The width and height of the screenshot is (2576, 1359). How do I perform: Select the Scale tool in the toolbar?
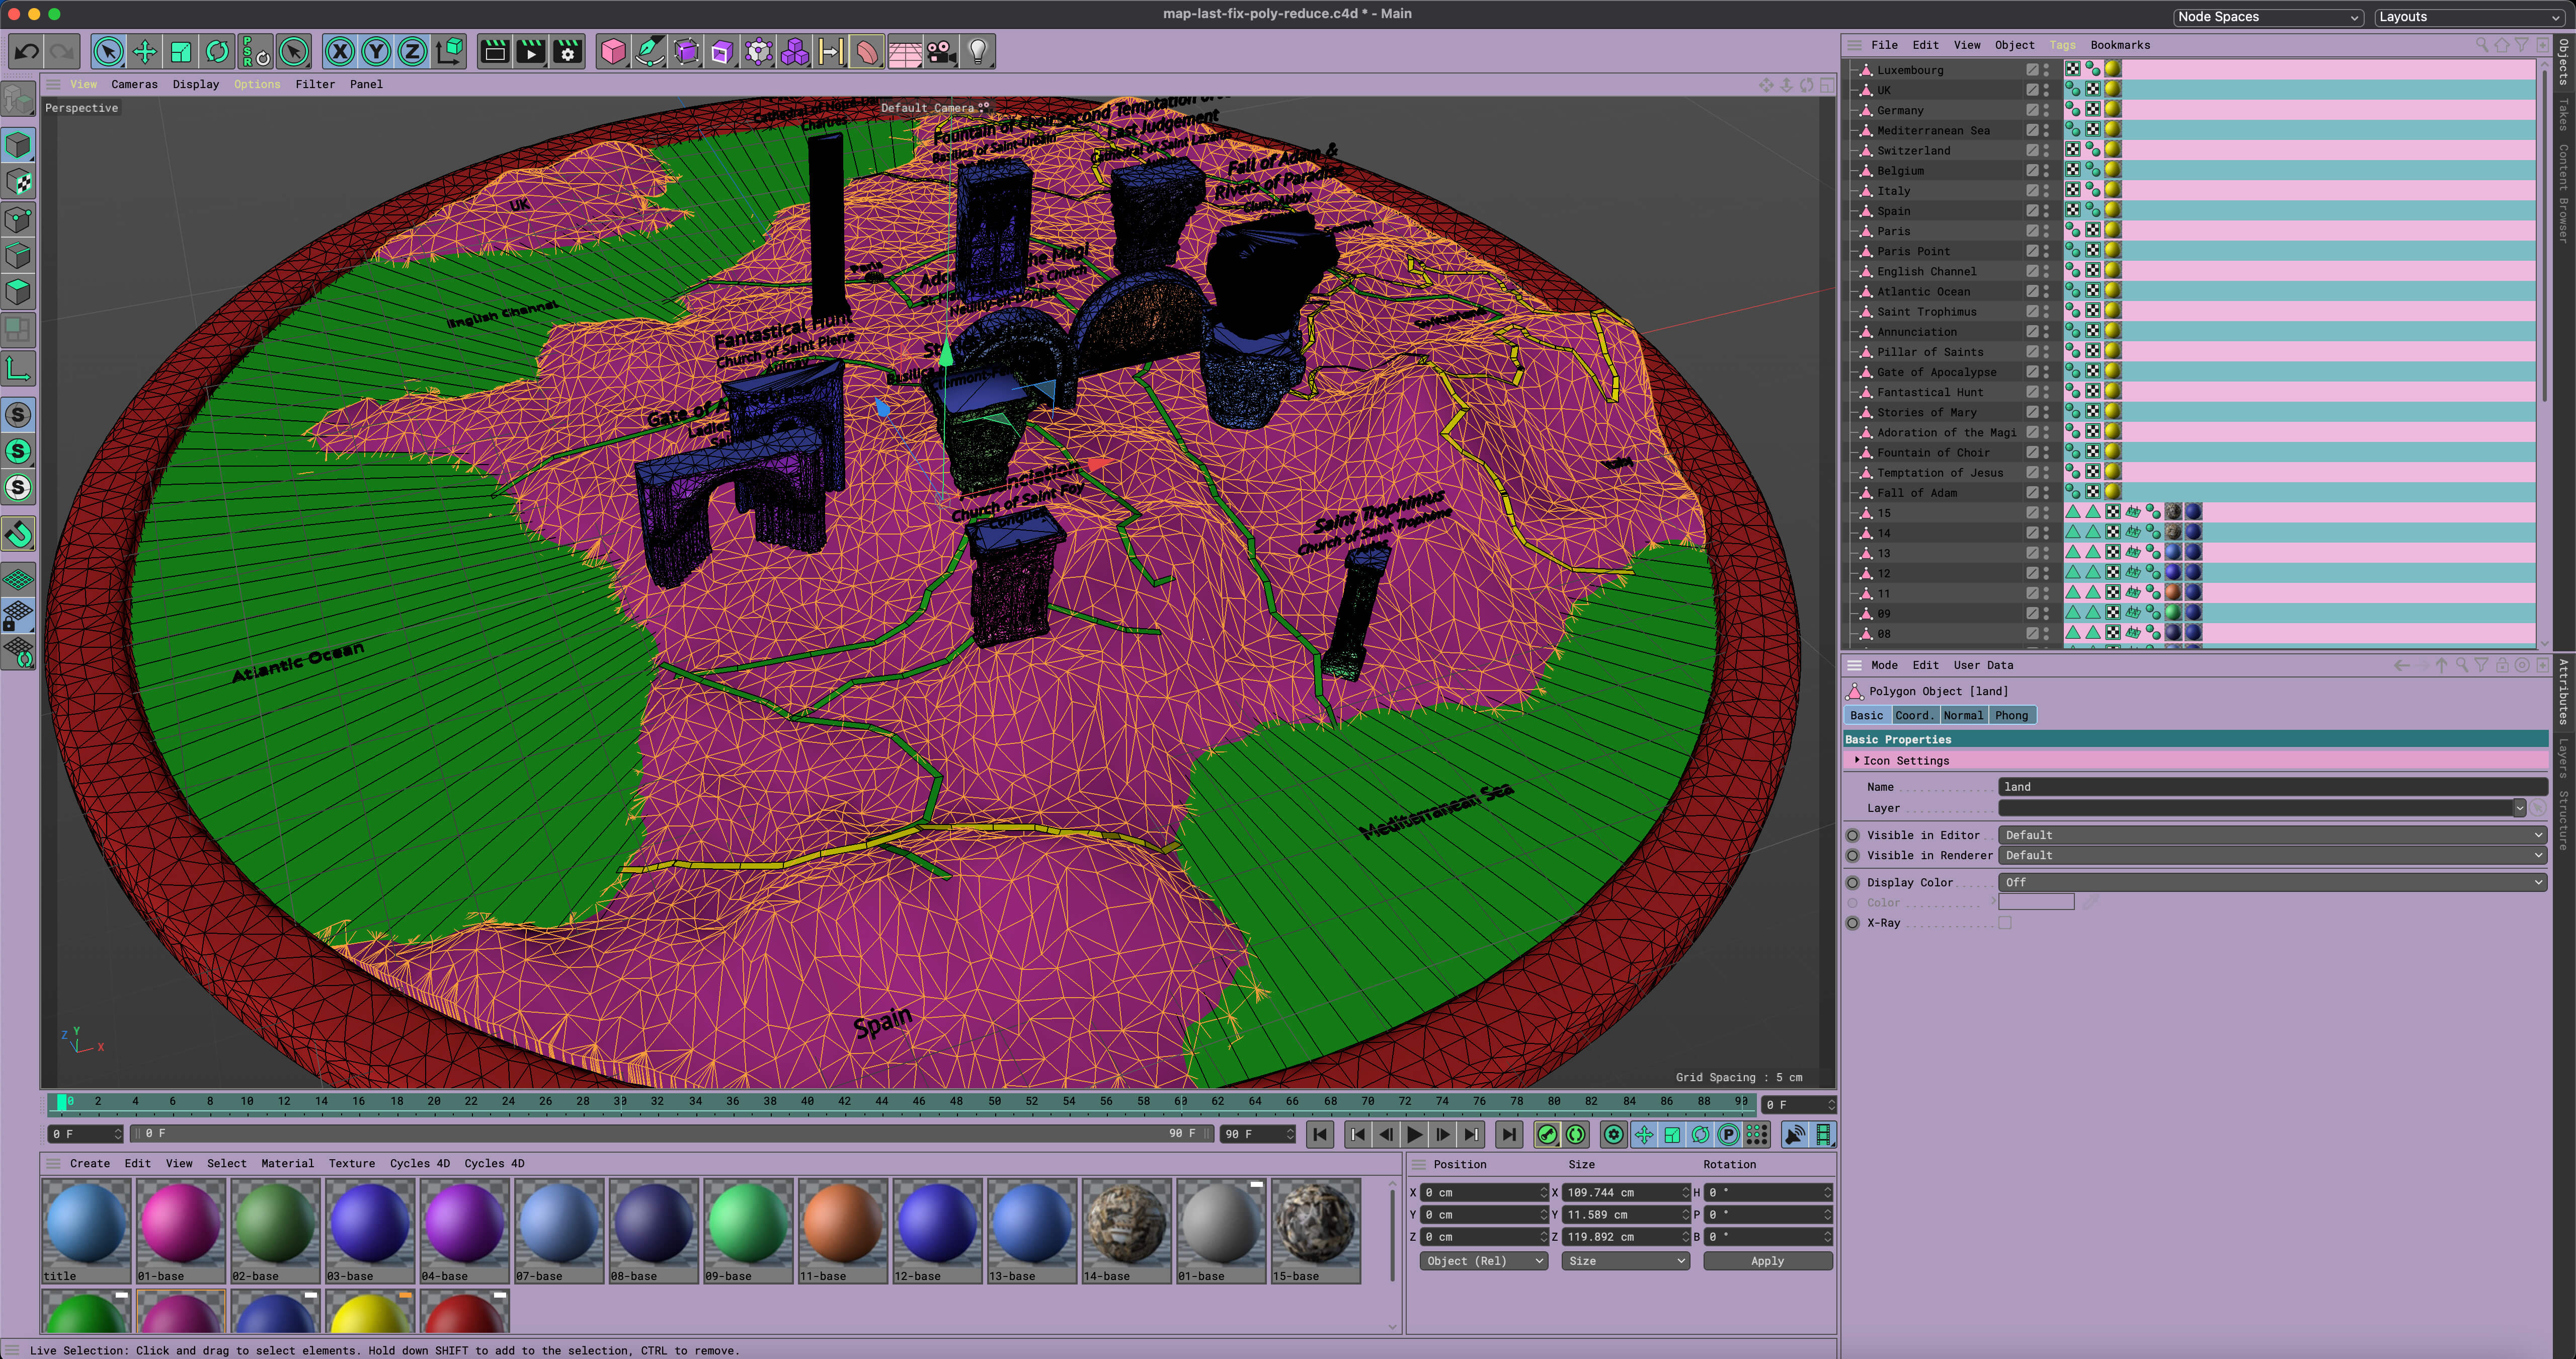181,51
